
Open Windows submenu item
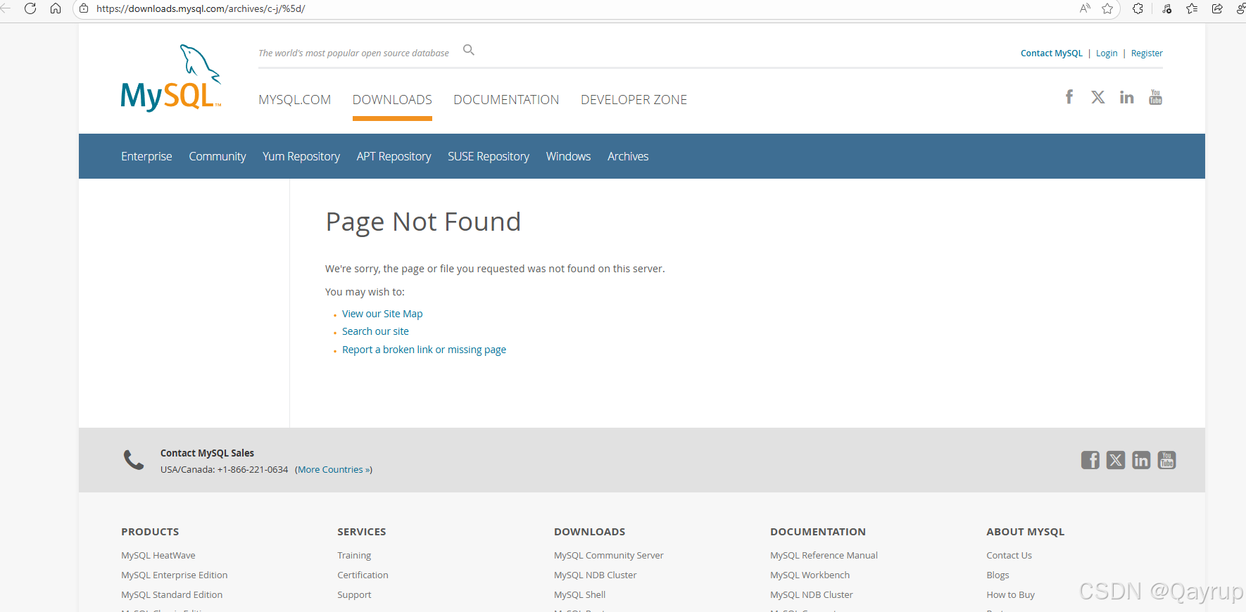568,156
